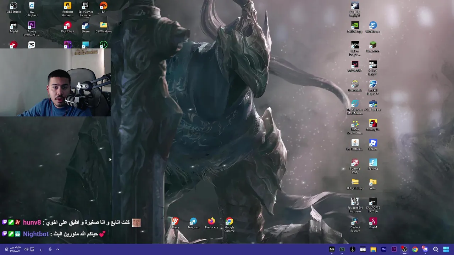Open the Iris Installer Java shortcut
This screenshot has height=255, width=454.
click(355, 145)
